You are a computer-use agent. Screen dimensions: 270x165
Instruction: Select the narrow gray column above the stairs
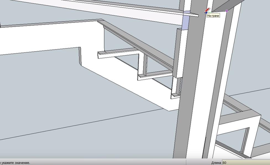179,52
